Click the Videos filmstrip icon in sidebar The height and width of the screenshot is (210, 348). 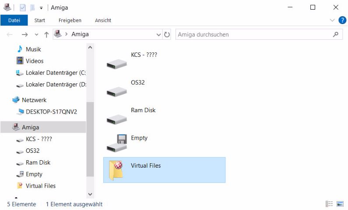(20, 61)
